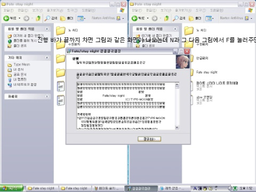
Task: Select Fate stay night folder in right window
Action: click(207, 72)
